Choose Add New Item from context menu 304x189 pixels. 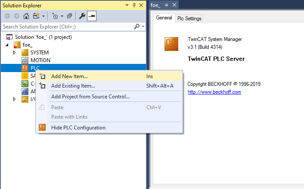click(69, 76)
